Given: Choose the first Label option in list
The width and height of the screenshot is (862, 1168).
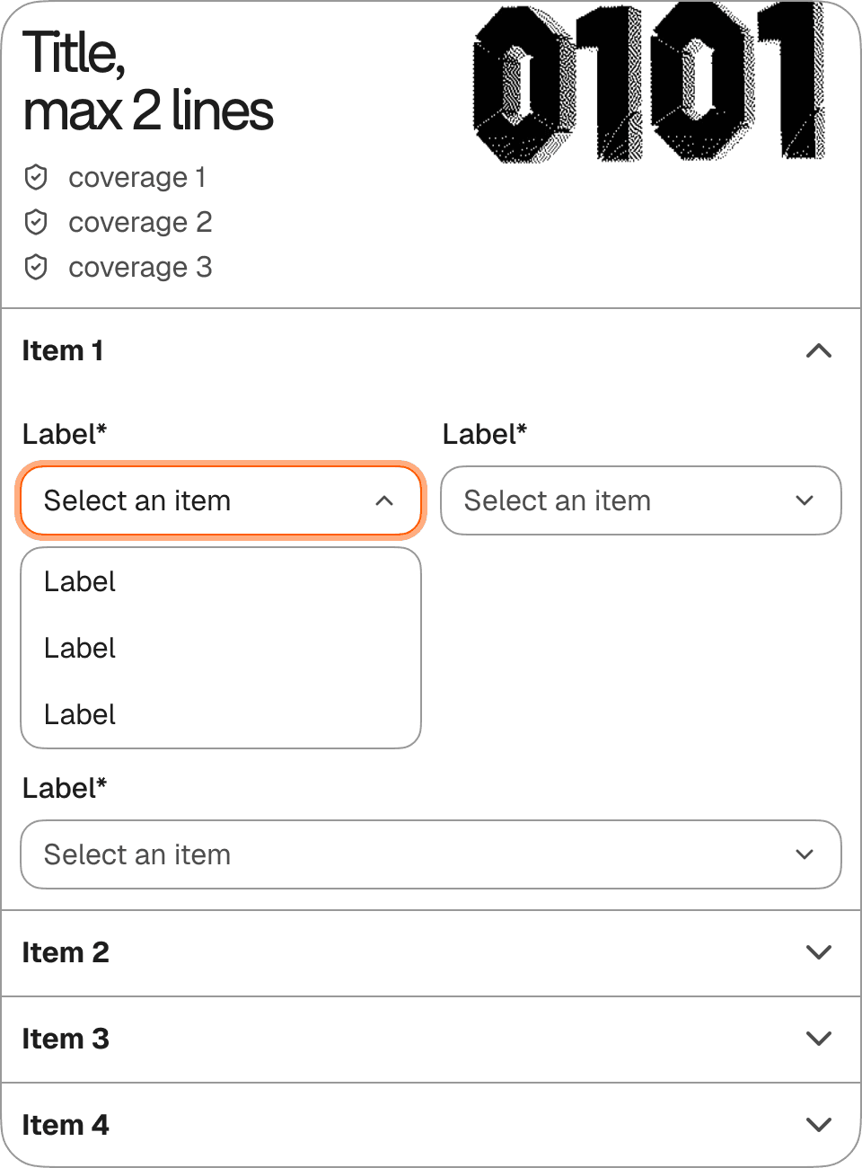Looking at the screenshot, I should pos(81,582).
